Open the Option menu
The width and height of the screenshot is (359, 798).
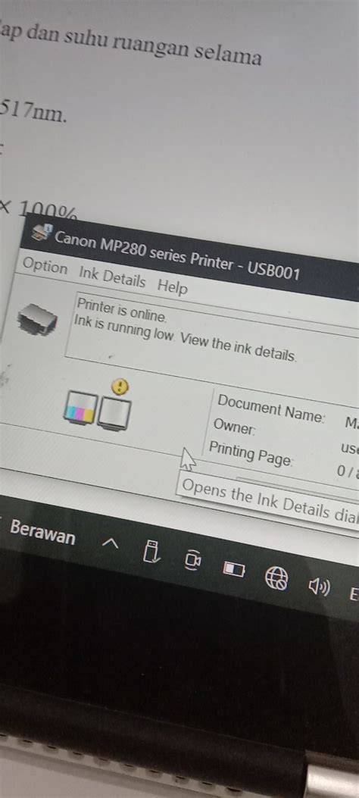point(45,266)
